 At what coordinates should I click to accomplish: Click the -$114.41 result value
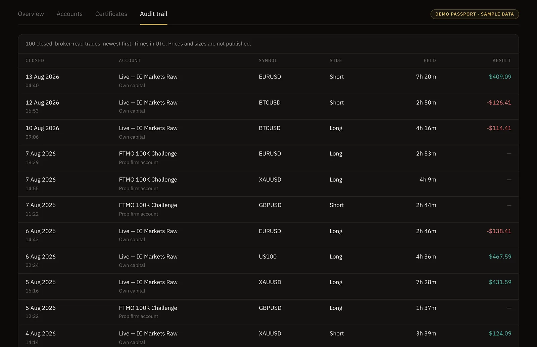(x=499, y=128)
